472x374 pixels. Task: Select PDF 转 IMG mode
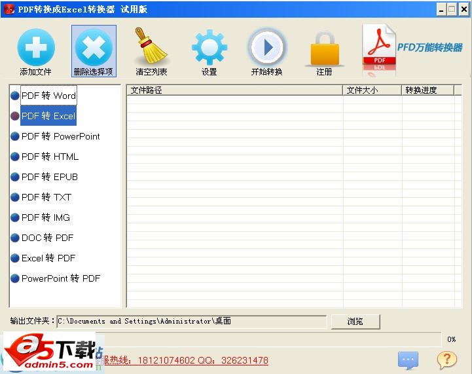point(46,217)
